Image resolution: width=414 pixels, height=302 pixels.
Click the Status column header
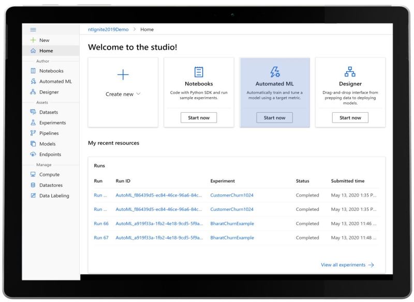click(x=302, y=181)
